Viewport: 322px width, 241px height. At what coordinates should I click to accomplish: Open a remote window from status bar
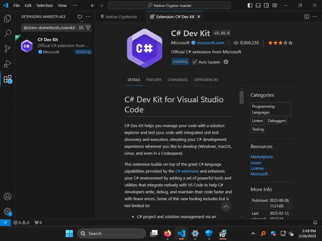(x=5, y=222)
